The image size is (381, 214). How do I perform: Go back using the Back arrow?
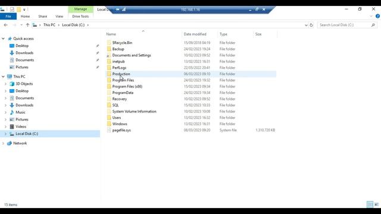point(5,25)
